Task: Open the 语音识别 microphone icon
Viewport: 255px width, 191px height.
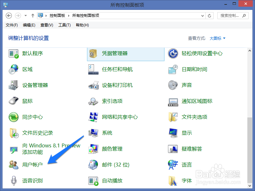Action: (14, 180)
